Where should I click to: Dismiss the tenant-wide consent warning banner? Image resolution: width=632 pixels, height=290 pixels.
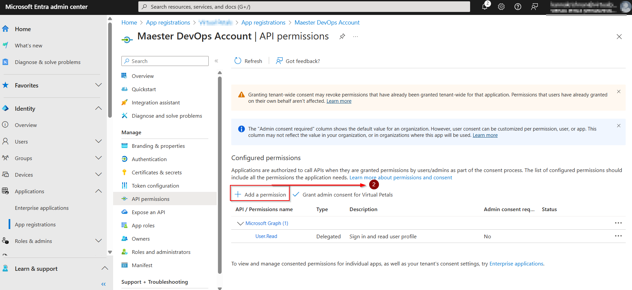pos(619,91)
